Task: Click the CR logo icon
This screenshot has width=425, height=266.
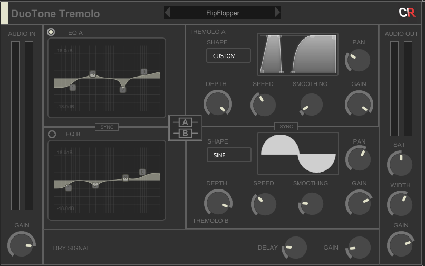Action: tap(407, 13)
